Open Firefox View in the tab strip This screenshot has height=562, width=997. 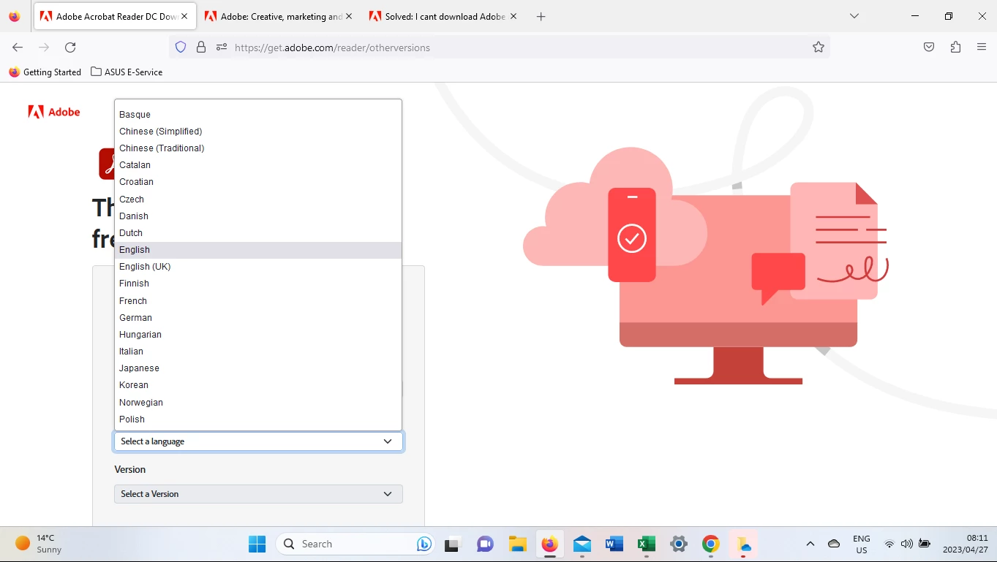[15, 16]
